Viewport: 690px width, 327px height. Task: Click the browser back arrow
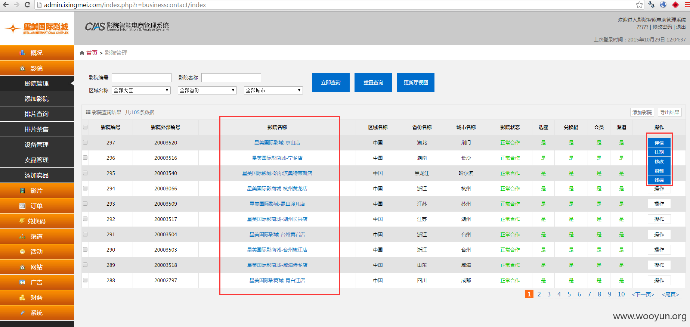coord(5,4)
